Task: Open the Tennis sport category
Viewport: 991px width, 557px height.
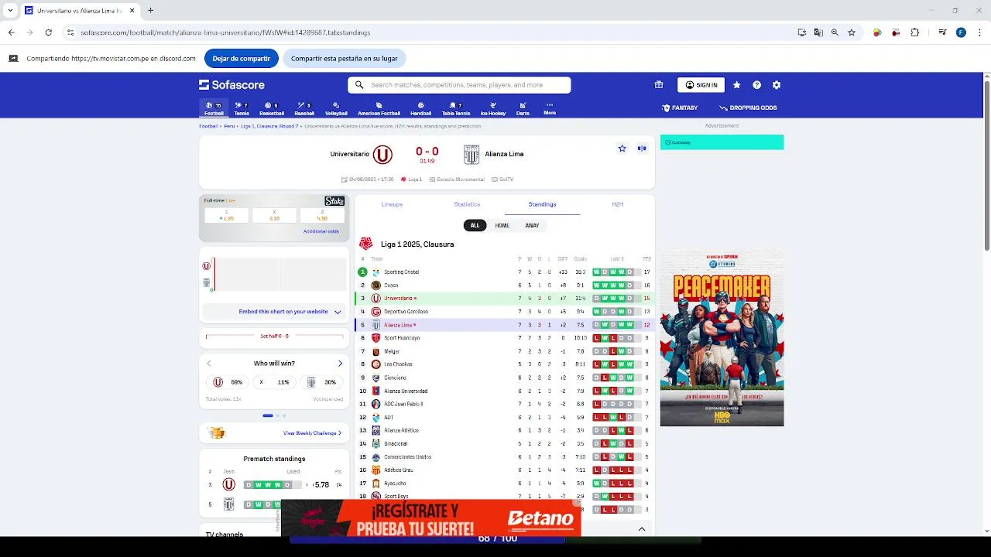Action: coord(242,108)
